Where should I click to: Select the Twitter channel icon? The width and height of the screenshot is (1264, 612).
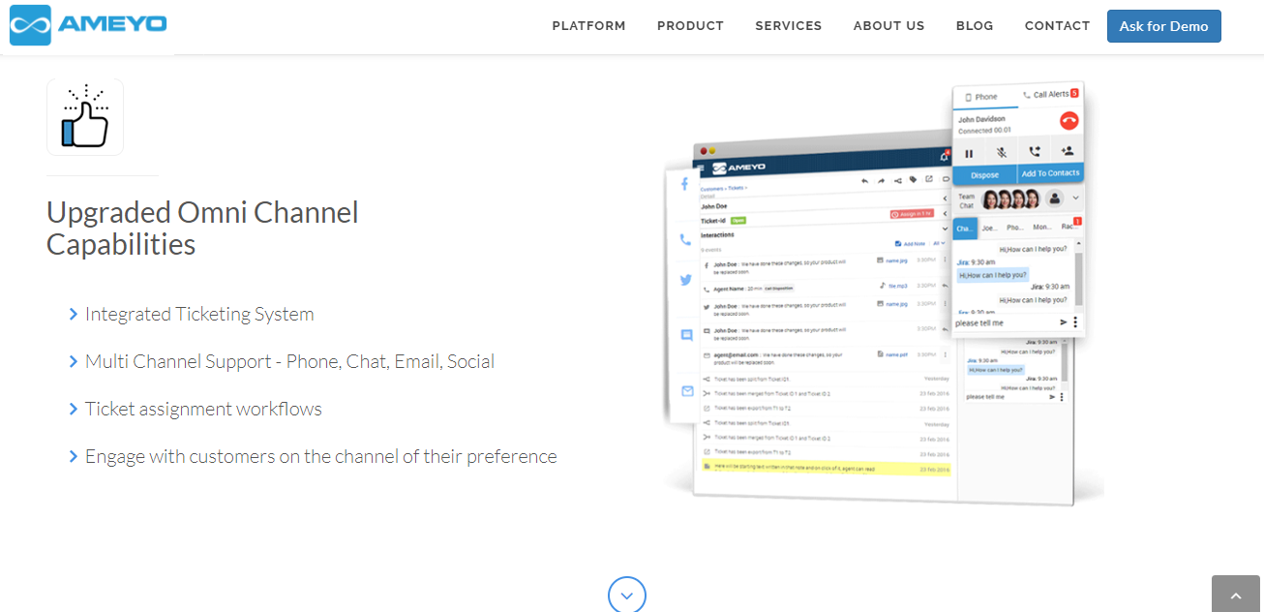(685, 280)
